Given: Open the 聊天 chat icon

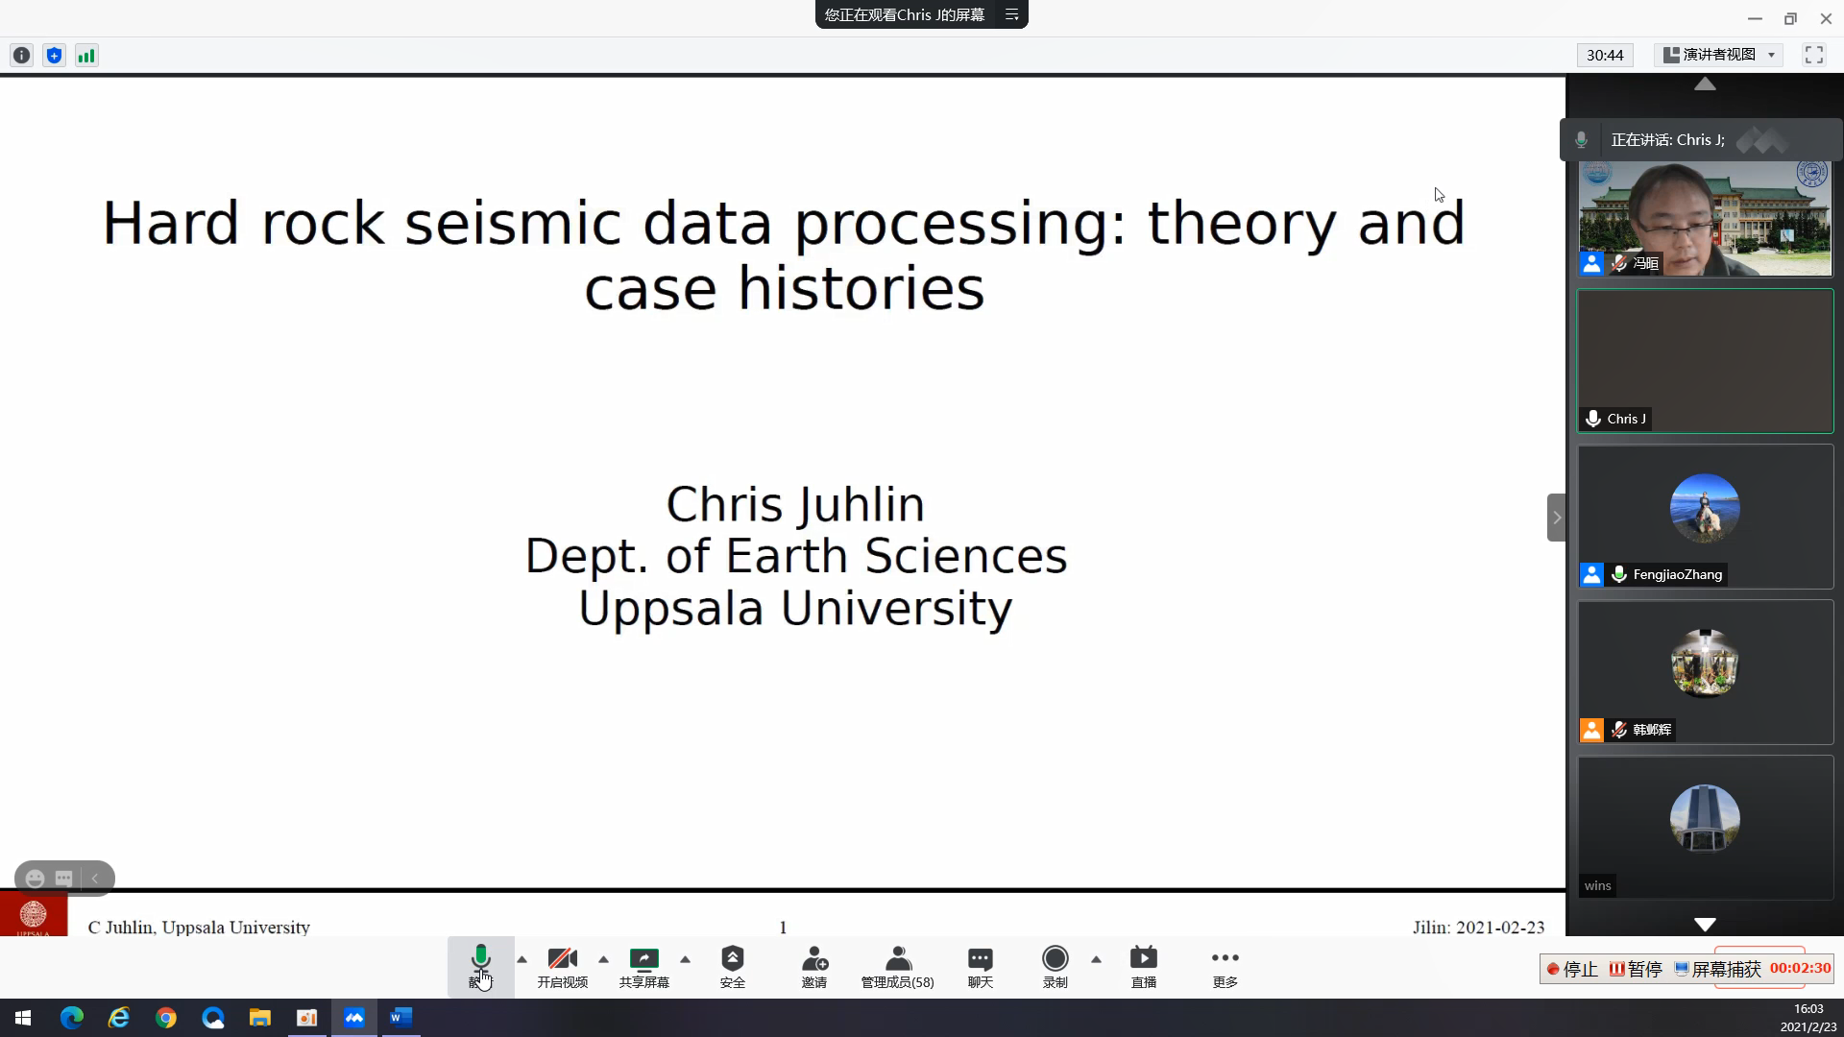Looking at the screenshot, I should 980,966.
